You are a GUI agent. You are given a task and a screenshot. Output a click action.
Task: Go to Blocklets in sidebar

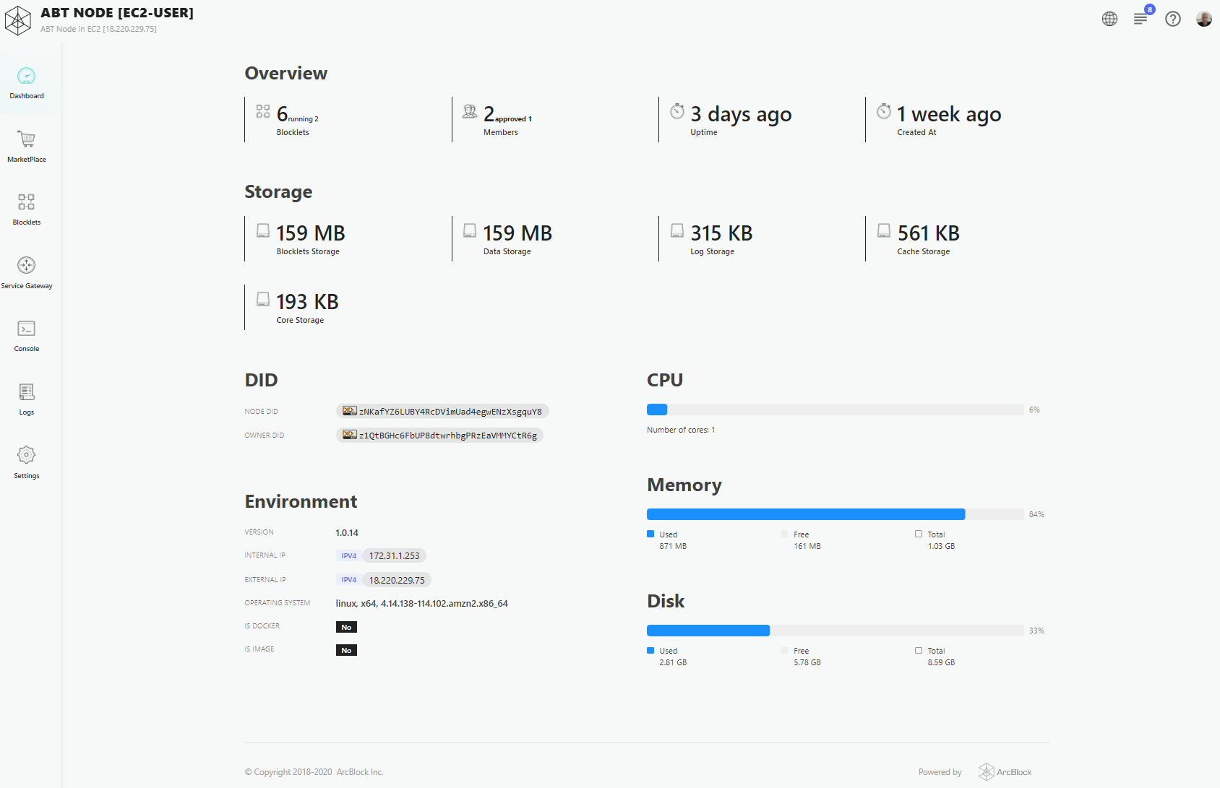[x=26, y=202]
